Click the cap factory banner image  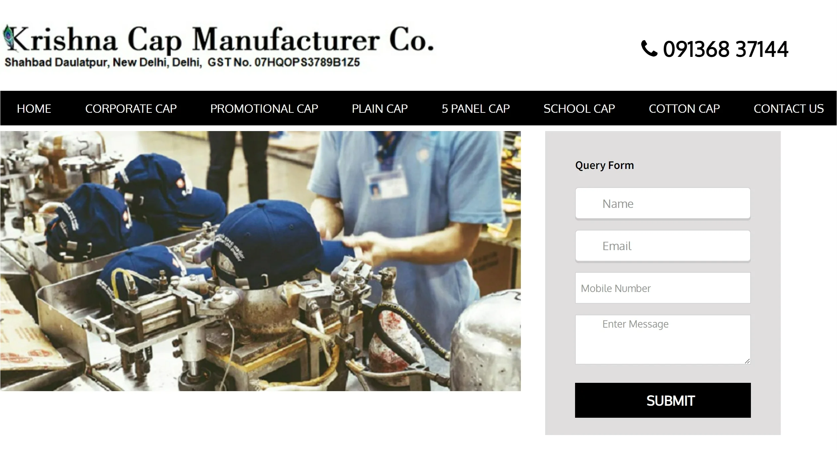pos(260,261)
